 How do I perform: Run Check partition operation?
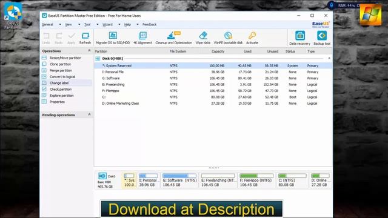[x=61, y=89]
